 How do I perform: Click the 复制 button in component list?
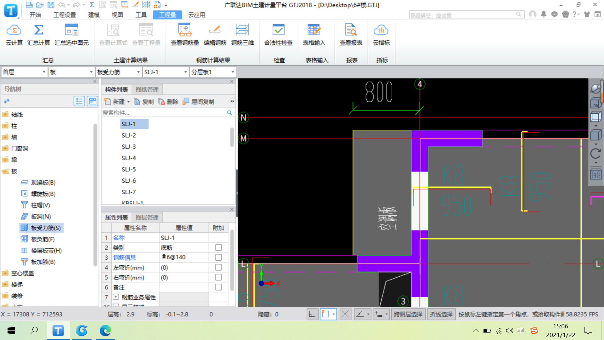(144, 102)
